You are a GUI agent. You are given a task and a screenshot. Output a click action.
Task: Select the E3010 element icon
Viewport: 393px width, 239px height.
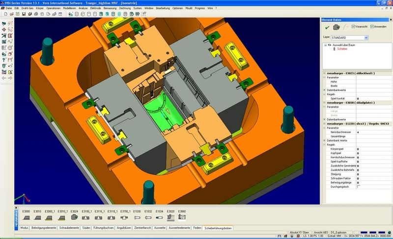point(37,218)
